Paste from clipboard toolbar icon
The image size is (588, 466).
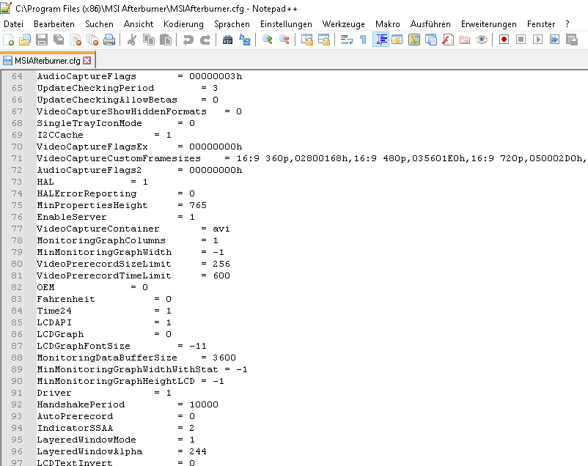coord(166,40)
